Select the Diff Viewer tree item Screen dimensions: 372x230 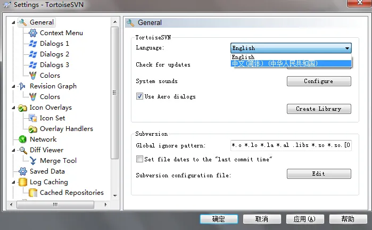tap(46, 150)
